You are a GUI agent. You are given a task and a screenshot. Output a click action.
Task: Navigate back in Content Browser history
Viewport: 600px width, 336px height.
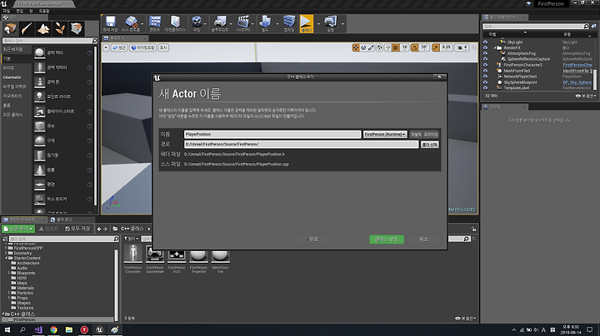99,229
